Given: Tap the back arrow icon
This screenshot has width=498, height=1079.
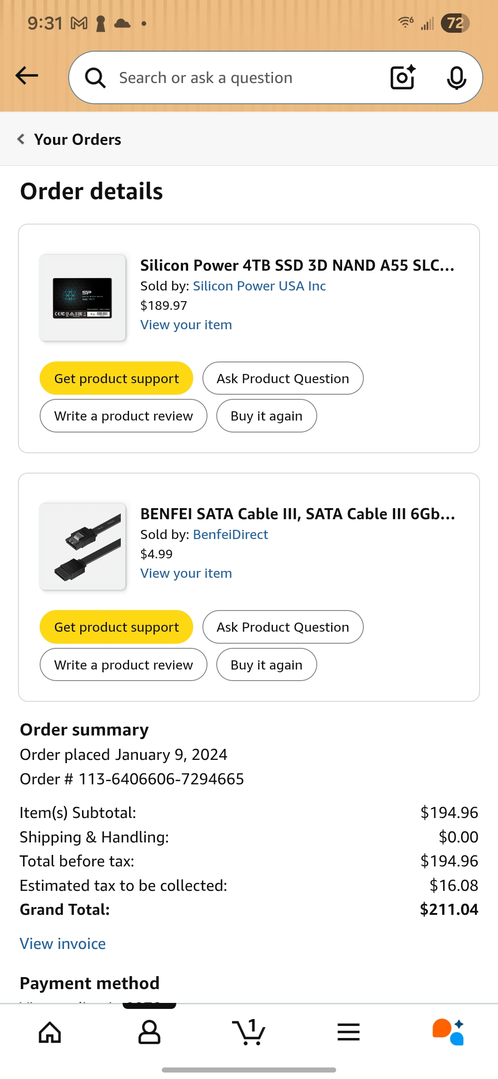Looking at the screenshot, I should pyautogui.click(x=27, y=76).
